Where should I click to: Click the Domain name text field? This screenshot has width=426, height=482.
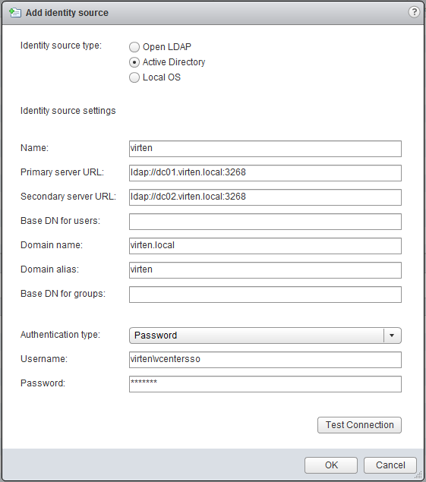point(265,246)
